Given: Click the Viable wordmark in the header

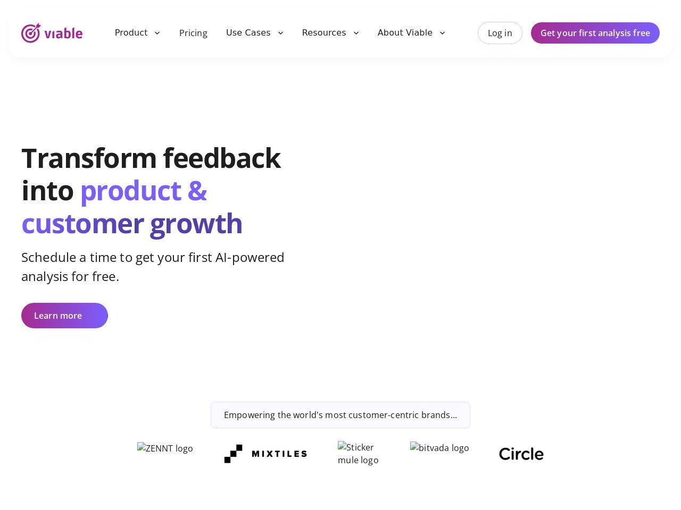Looking at the screenshot, I should pyautogui.click(x=63, y=33).
